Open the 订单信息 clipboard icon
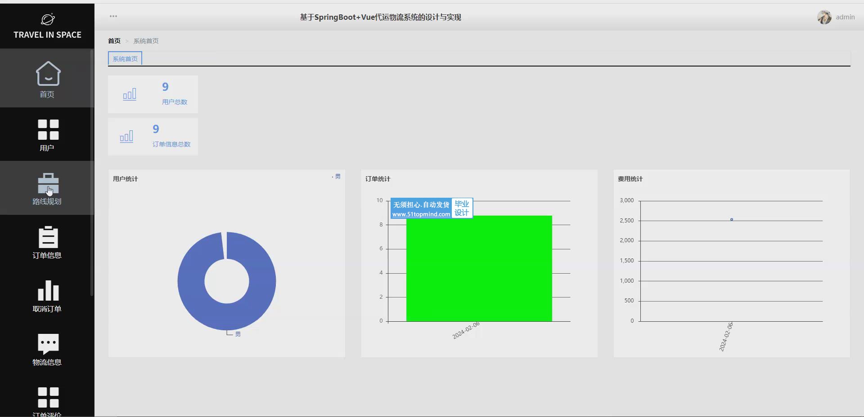This screenshot has width=864, height=417. 48,237
